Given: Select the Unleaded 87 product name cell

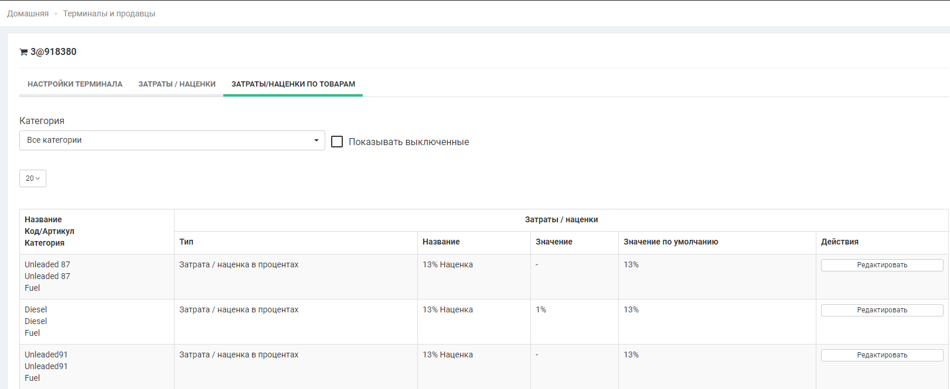Looking at the screenshot, I should [x=47, y=264].
